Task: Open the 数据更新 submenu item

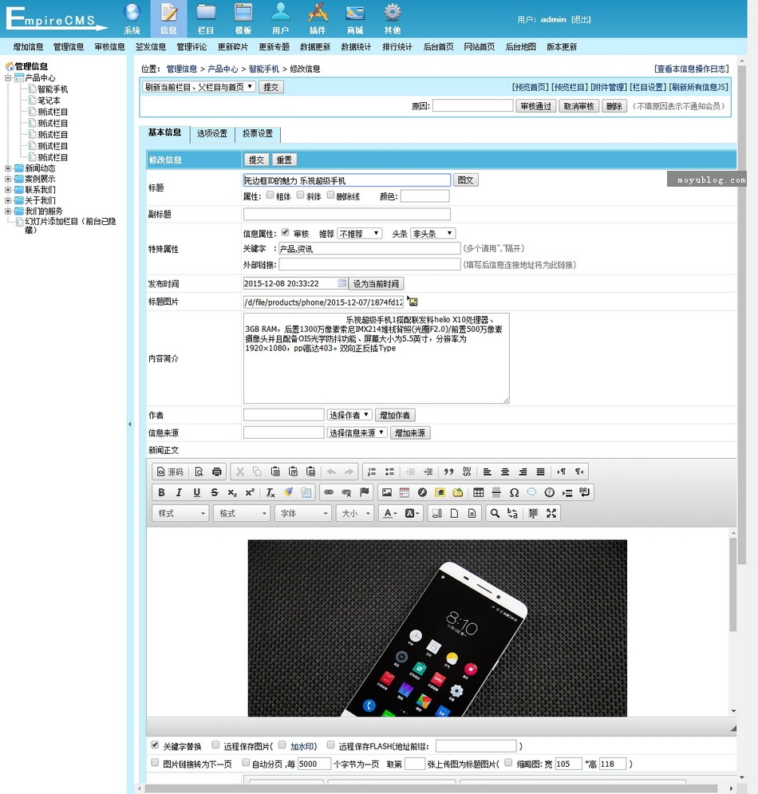Action: pos(315,46)
